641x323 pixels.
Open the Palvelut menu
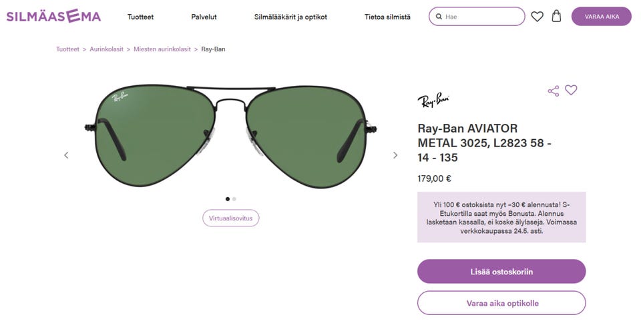point(204,17)
